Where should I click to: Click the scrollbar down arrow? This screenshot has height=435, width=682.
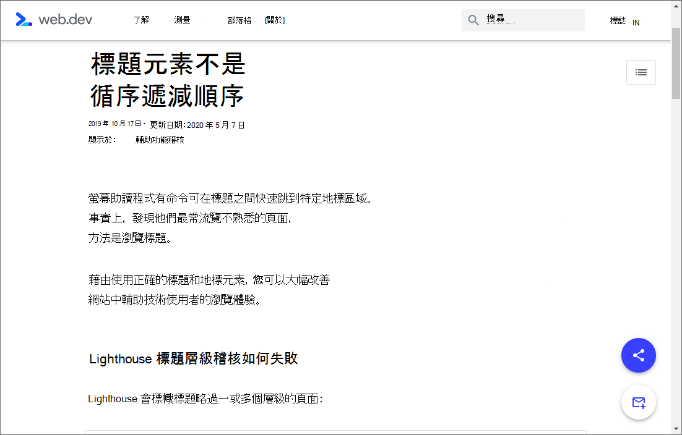(677, 430)
